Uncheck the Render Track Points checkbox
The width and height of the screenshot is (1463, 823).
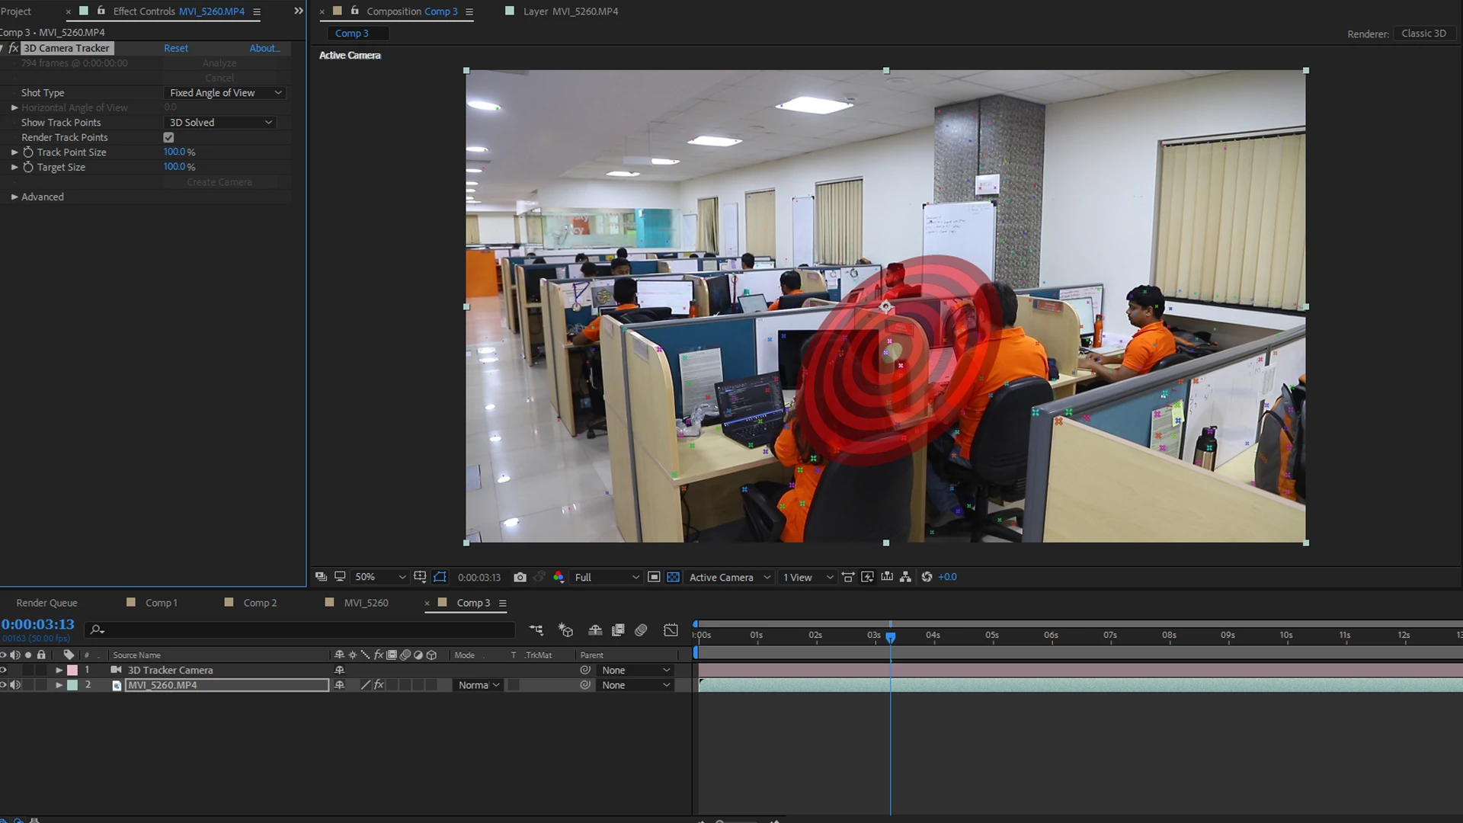tap(168, 138)
